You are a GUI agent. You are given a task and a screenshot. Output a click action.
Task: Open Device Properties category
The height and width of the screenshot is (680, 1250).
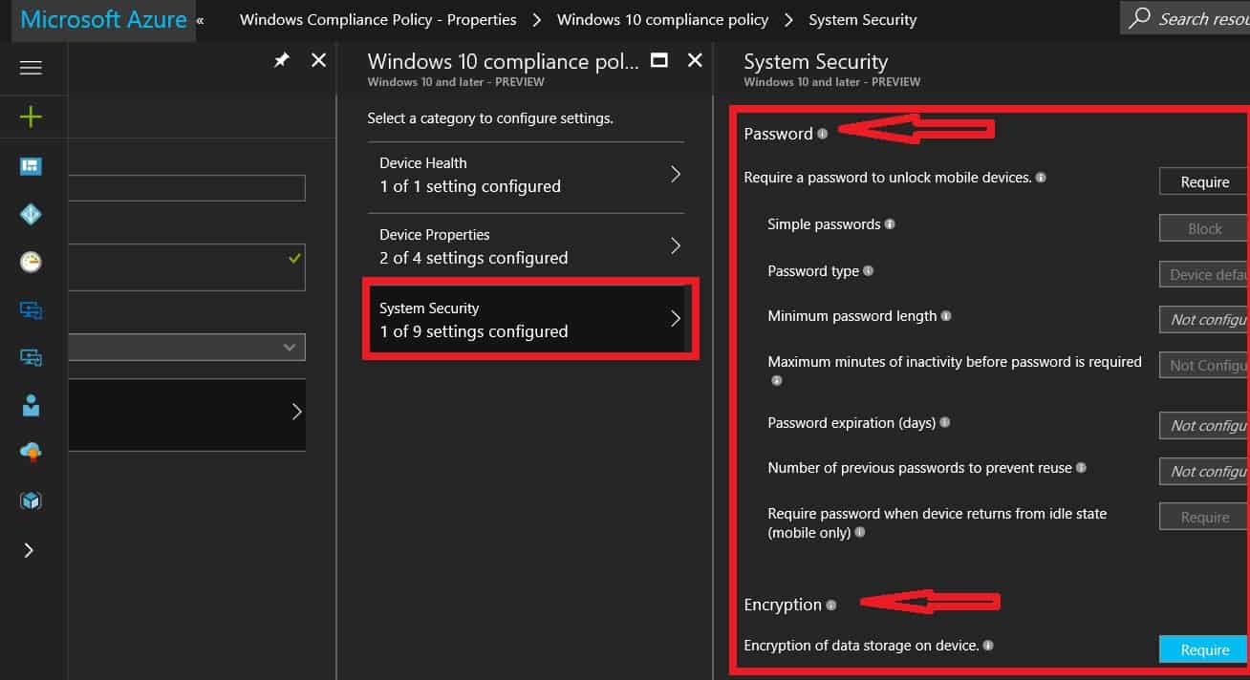[x=526, y=246]
